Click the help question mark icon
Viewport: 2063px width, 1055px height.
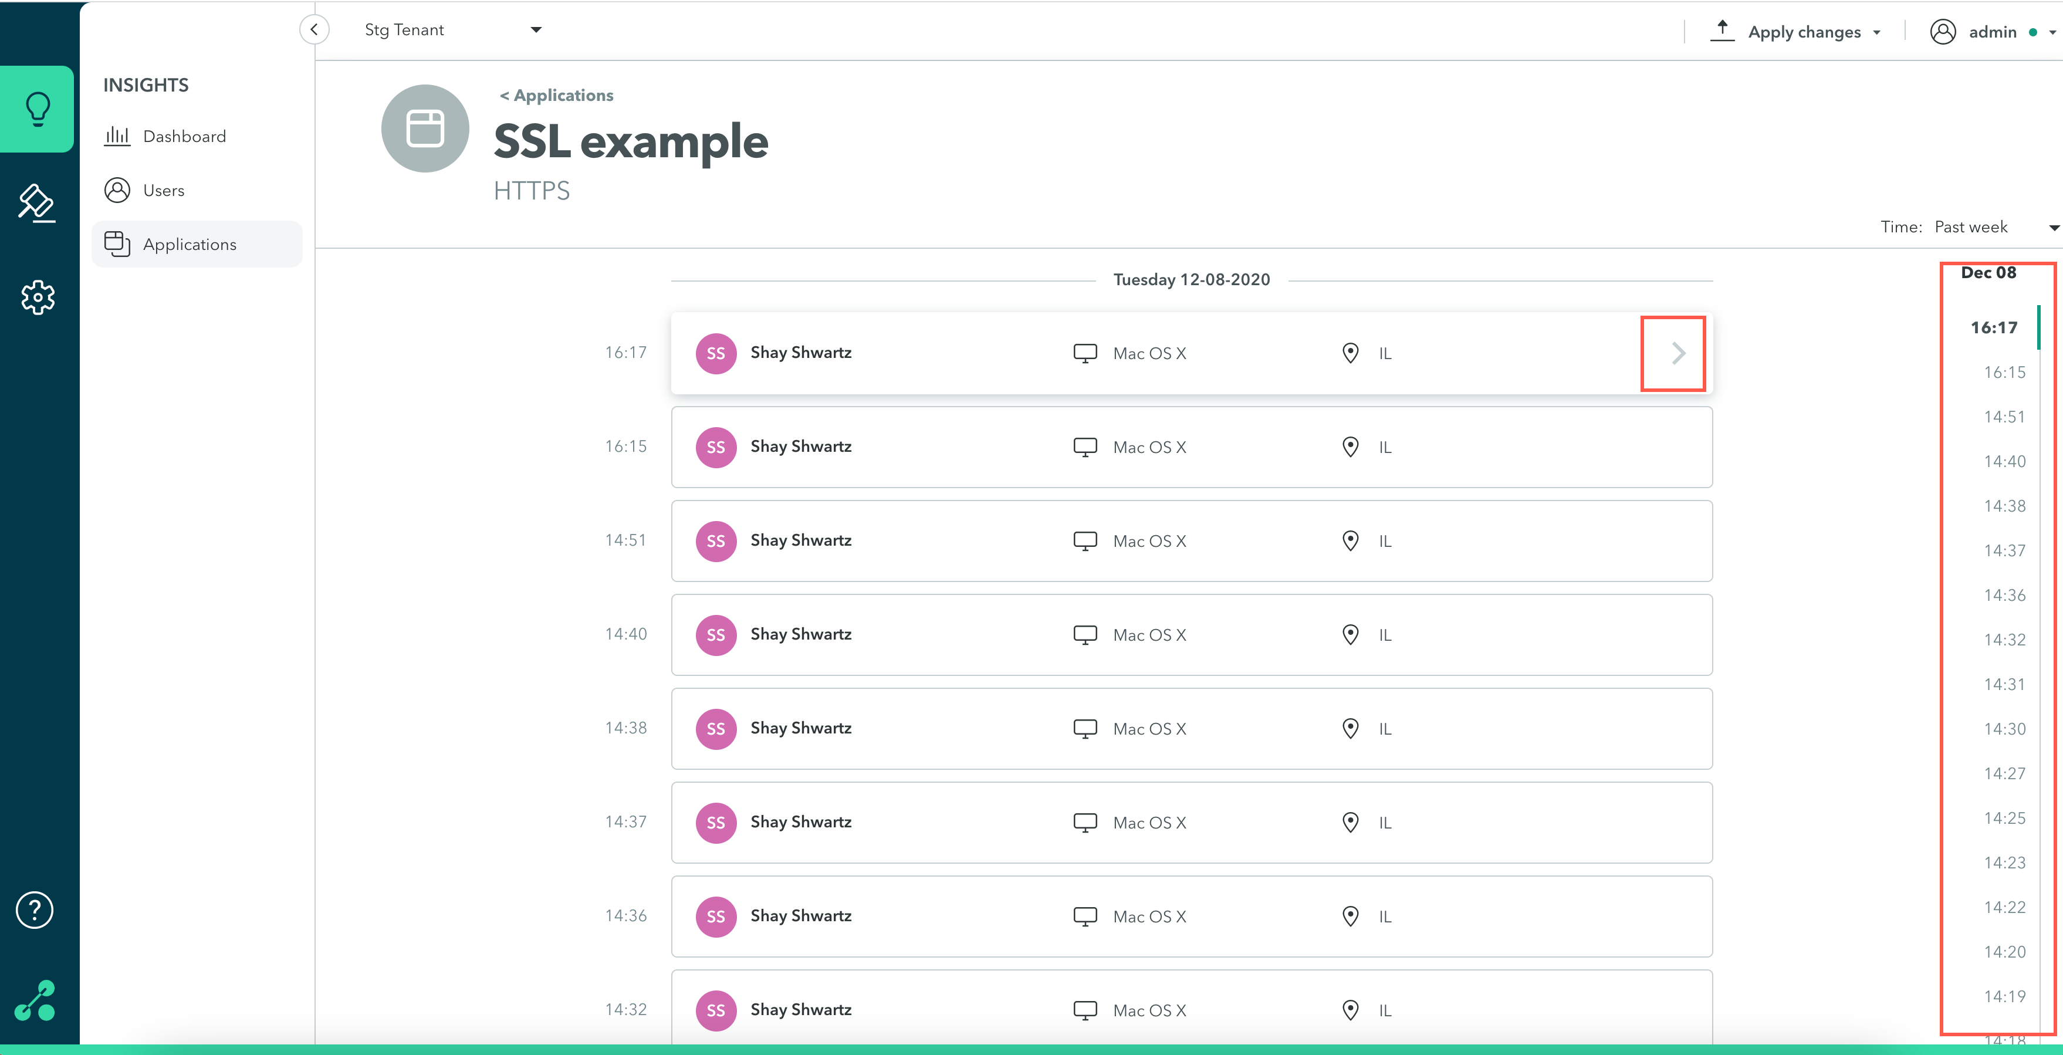pyautogui.click(x=35, y=910)
